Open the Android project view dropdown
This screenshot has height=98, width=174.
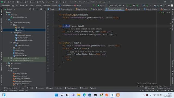click(x=10, y=9)
